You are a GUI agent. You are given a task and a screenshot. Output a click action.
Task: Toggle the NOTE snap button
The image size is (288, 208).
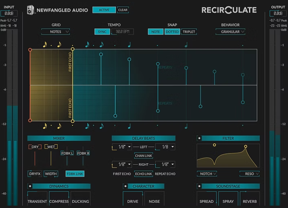tap(156, 32)
